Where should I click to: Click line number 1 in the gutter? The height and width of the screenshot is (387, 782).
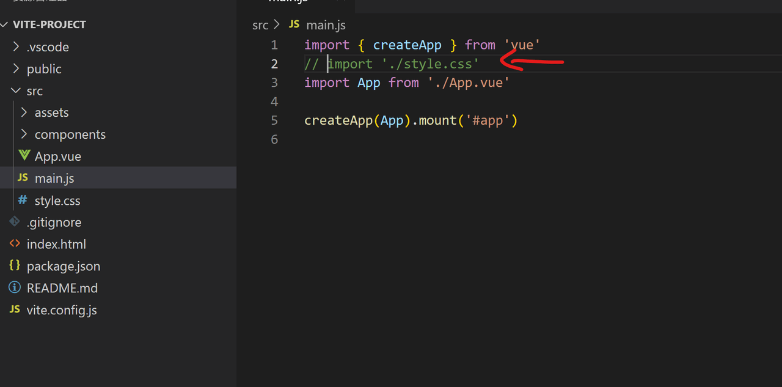click(274, 45)
